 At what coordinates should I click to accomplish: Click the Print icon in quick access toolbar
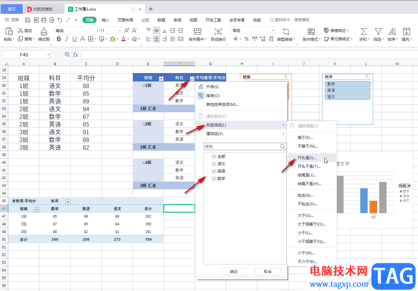click(44, 20)
